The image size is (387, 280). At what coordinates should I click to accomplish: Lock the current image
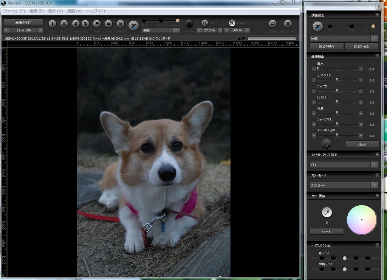coord(108,24)
